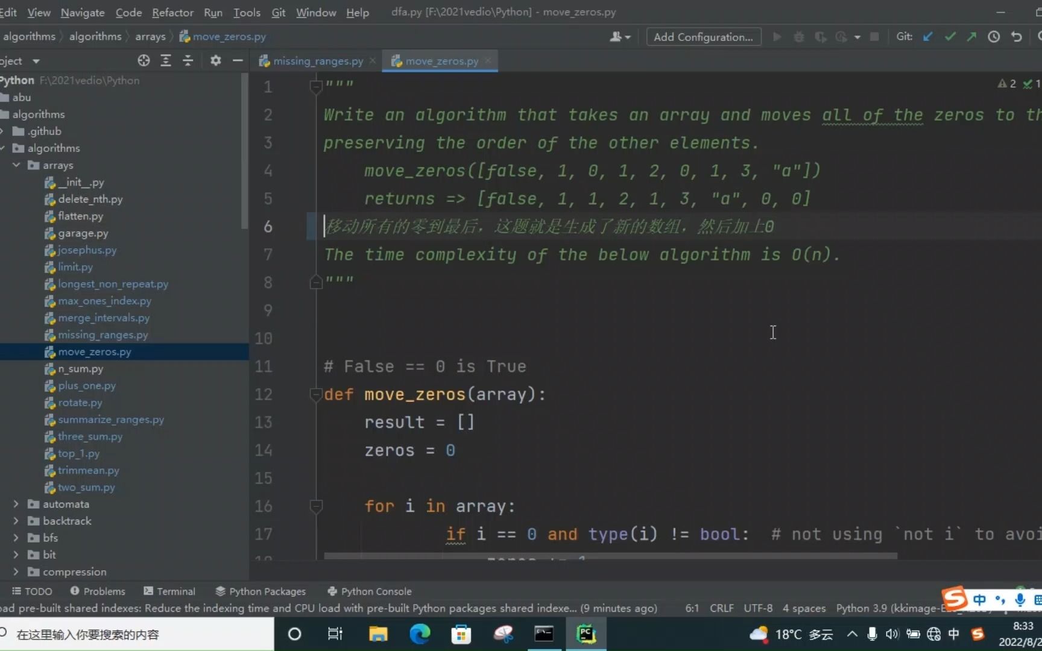Start the debugger with the bug icon
The width and height of the screenshot is (1042, 651).
[x=798, y=37]
